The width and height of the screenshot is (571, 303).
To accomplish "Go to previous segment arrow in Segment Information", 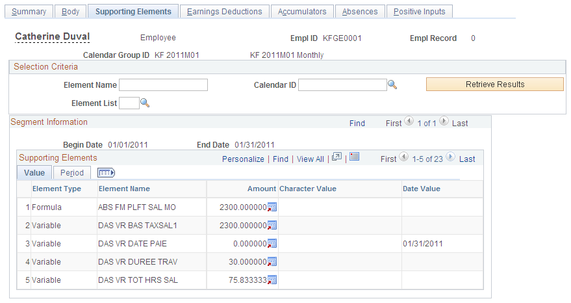I will point(409,121).
